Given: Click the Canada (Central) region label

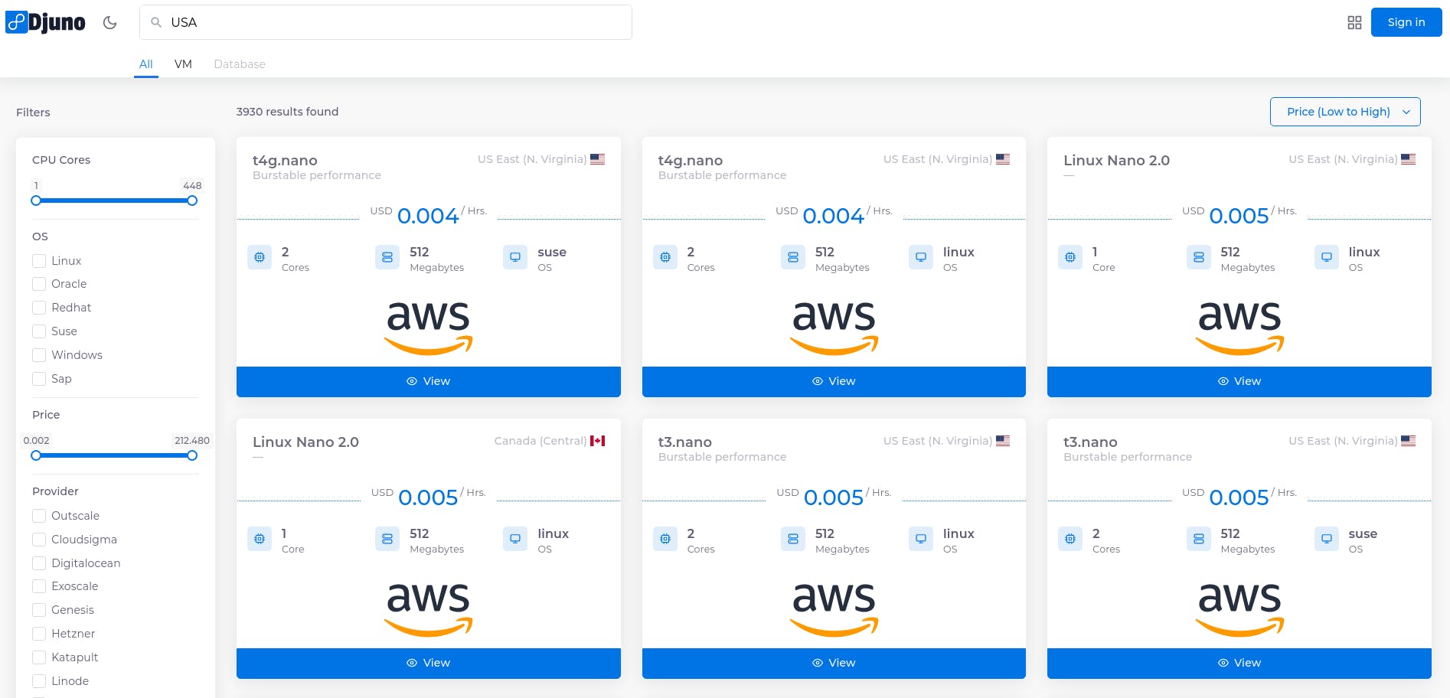Looking at the screenshot, I should (540, 441).
